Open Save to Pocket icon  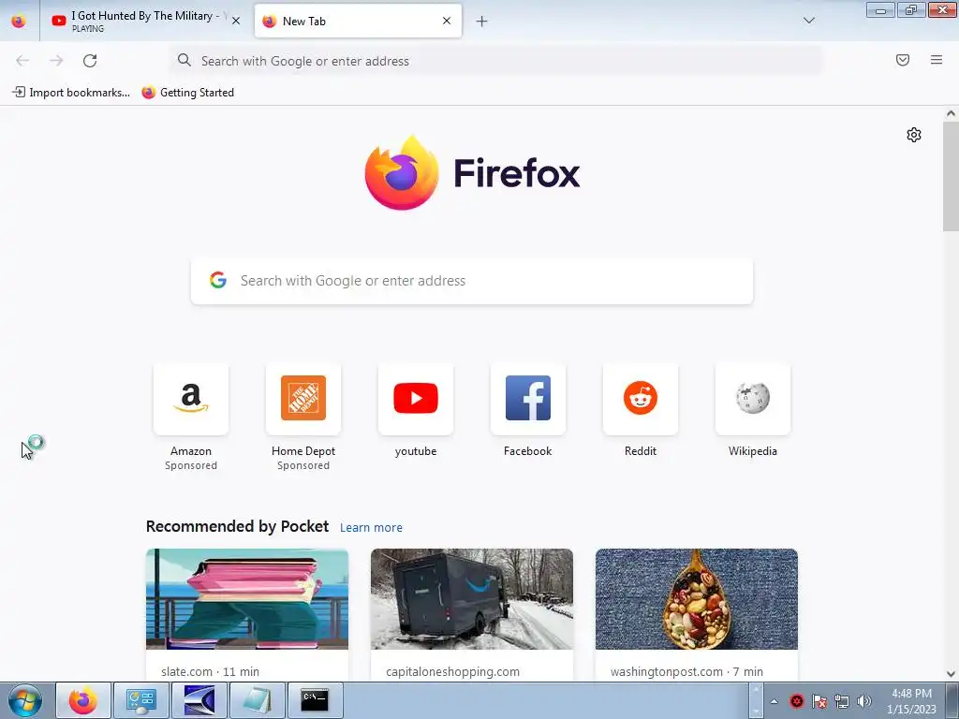(x=903, y=60)
